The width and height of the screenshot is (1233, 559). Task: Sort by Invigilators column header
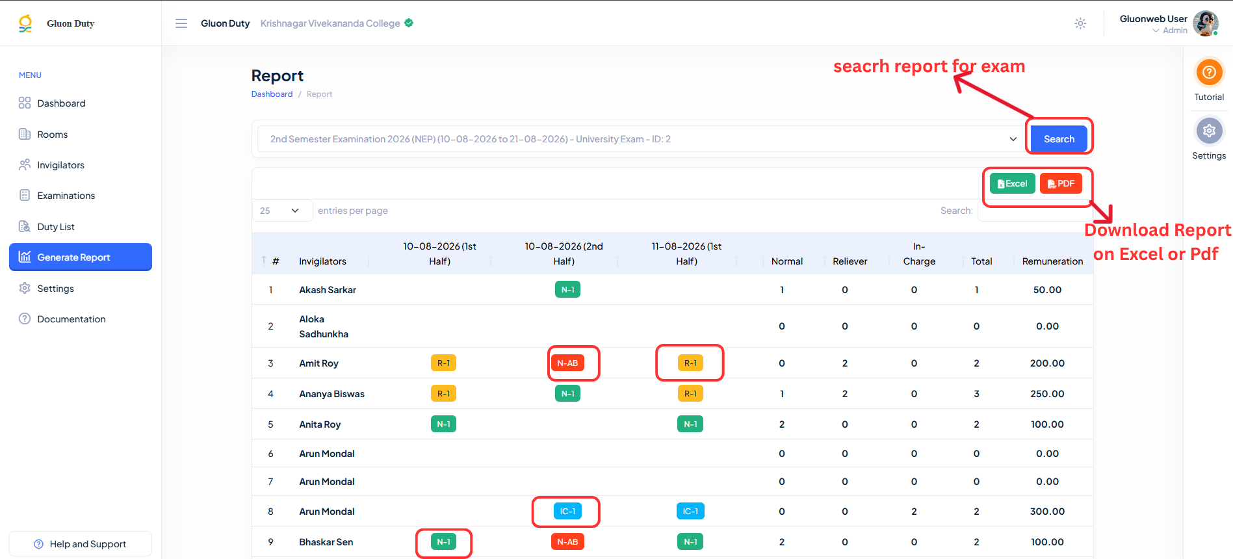pyautogui.click(x=322, y=261)
